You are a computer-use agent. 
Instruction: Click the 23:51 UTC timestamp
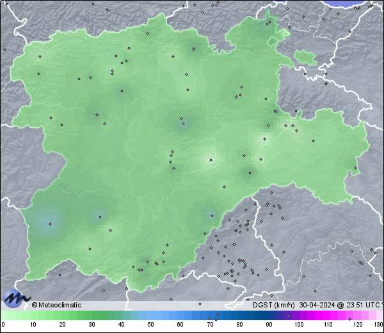coord(362,305)
